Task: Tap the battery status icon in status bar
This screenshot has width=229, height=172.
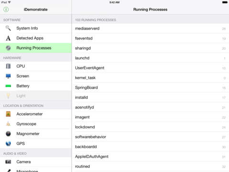Action: click(225, 2)
